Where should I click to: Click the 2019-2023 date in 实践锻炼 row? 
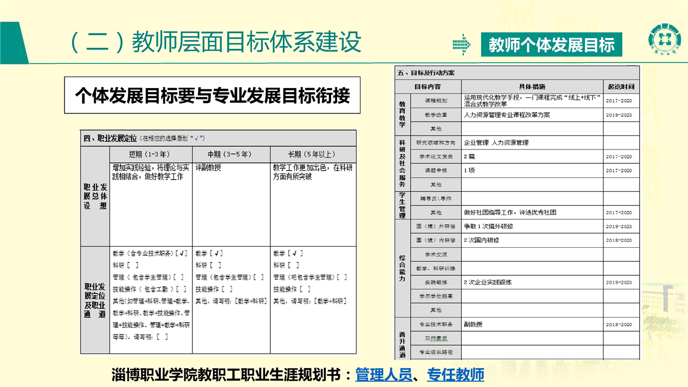(x=619, y=282)
